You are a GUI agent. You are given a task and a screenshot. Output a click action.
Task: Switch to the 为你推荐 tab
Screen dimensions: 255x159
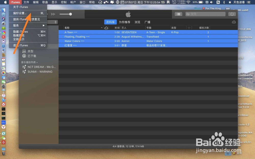point(124,22)
